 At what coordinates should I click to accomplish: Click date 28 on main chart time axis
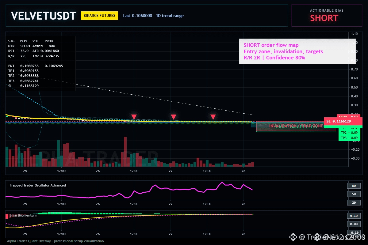(x=243, y=171)
